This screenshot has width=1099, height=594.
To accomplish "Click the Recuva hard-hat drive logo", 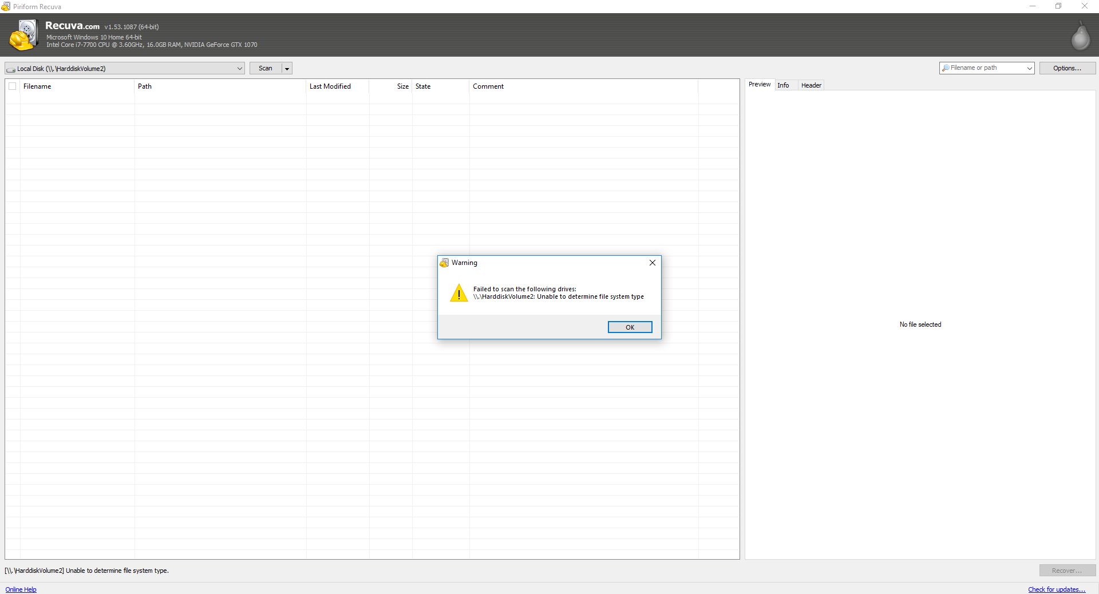I will tap(24, 35).
